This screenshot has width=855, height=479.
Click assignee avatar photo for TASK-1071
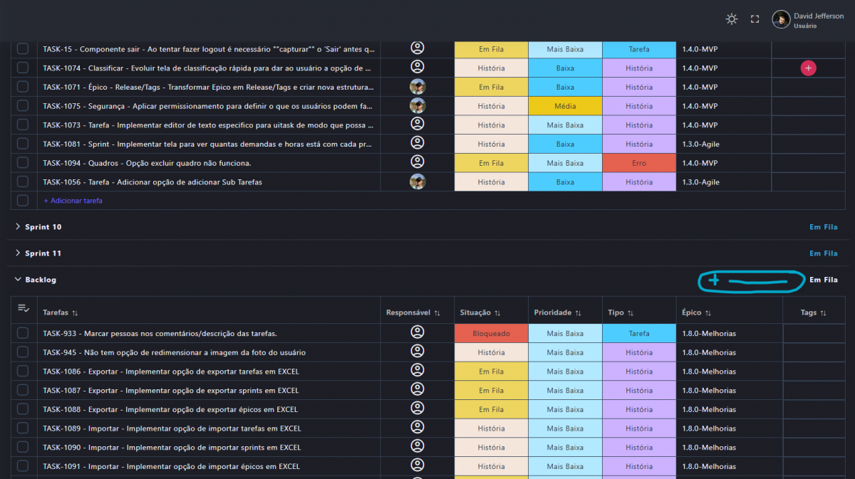click(418, 87)
